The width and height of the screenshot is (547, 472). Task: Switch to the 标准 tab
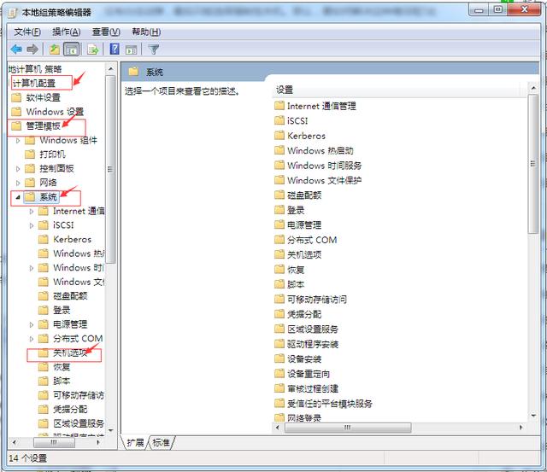pos(161,442)
